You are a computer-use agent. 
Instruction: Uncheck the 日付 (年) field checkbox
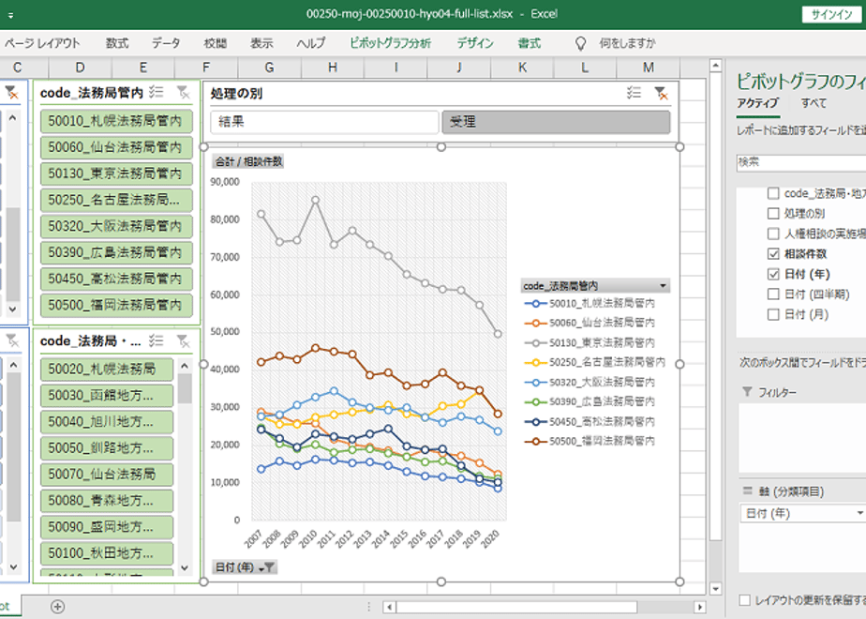click(773, 274)
